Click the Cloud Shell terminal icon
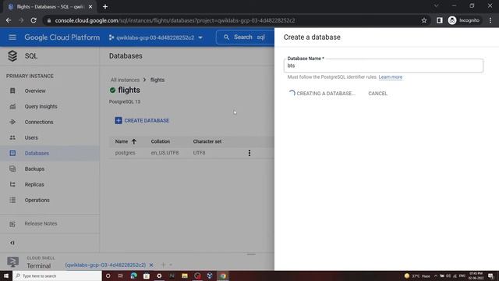This screenshot has height=281, width=499. (x=12, y=262)
